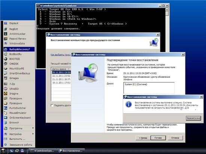Open AntiWinLocker icon

[x=6, y=34]
